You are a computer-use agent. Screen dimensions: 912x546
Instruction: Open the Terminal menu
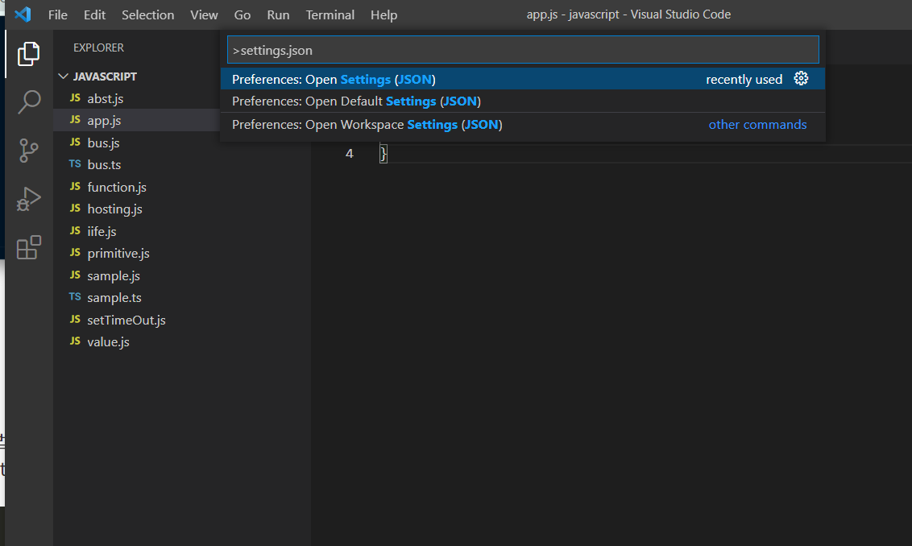[330, 15]
